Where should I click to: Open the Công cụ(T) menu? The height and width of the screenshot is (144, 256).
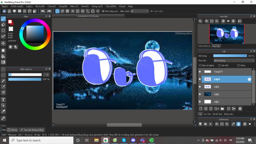pos(97,6)
